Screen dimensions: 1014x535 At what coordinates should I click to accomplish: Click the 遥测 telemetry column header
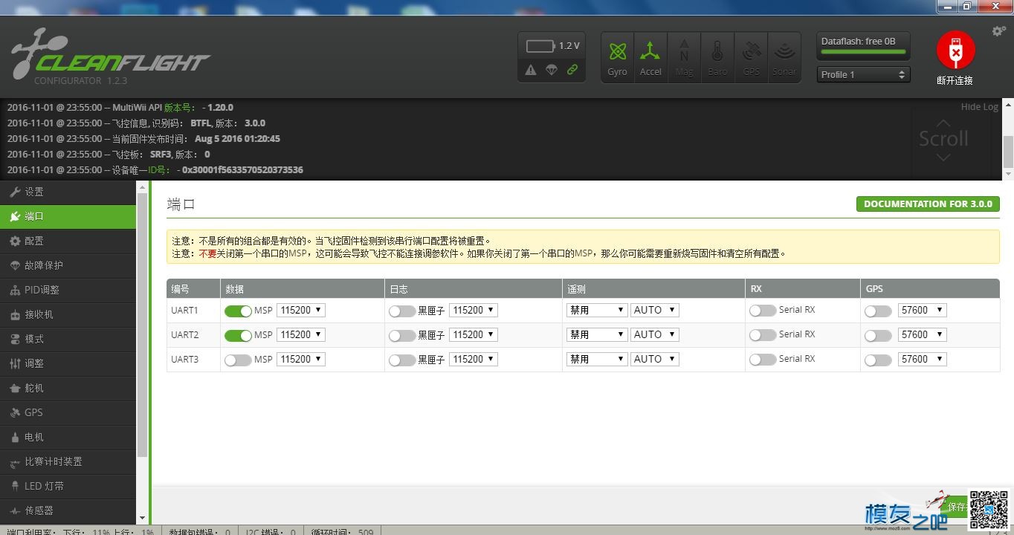pyautogui.click(x=576, y=289)
